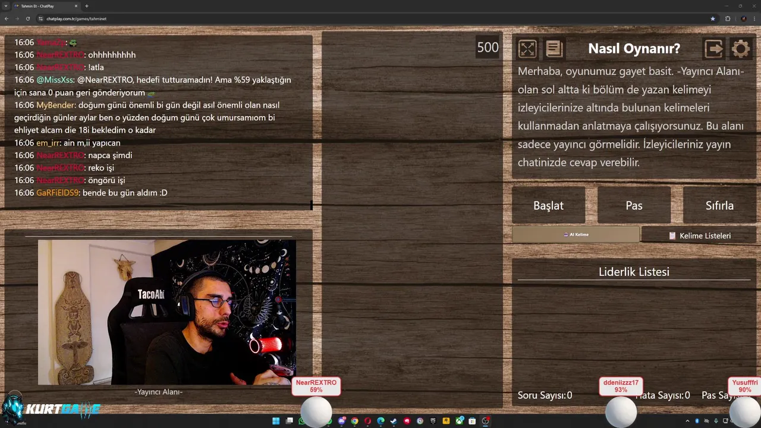Skip the word with Pas button
Viewport: 761px width, 428px height.
[x=634, y=205]
